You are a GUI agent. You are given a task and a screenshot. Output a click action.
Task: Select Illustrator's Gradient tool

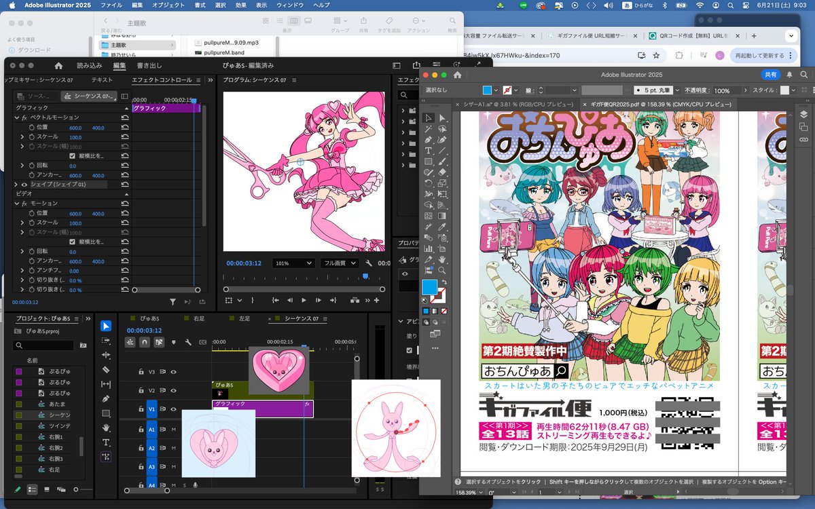pos(442,216)
